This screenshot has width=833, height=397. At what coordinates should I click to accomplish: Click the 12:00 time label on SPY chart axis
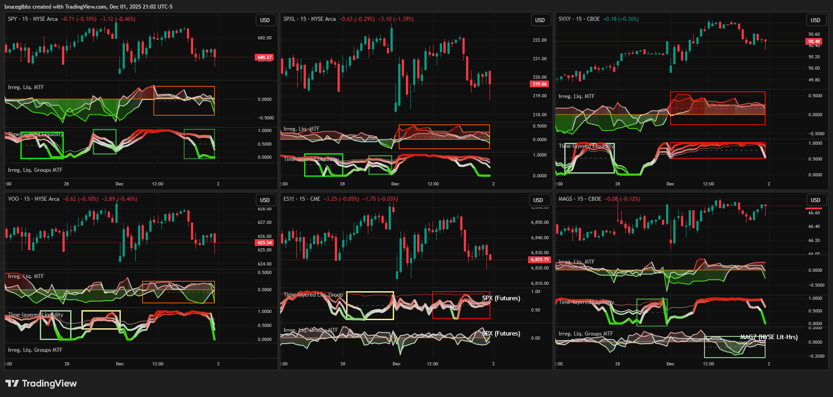[157, 184]
